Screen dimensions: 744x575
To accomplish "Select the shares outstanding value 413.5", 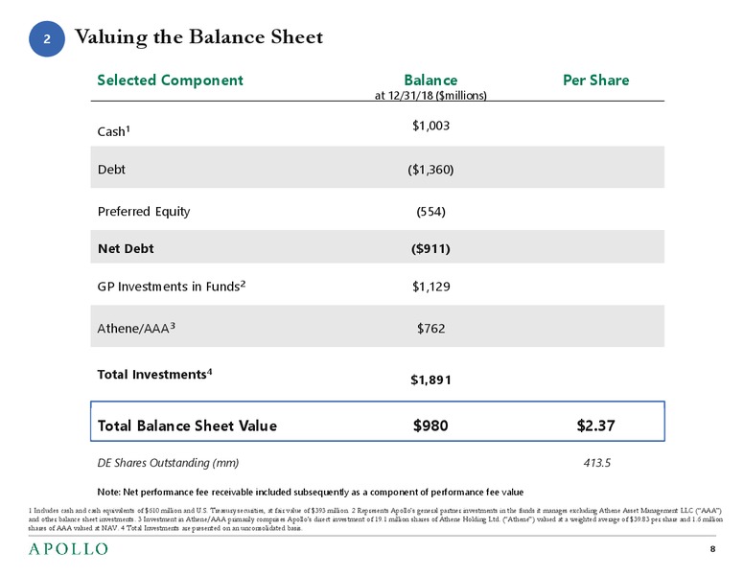I will click(597, 463).
